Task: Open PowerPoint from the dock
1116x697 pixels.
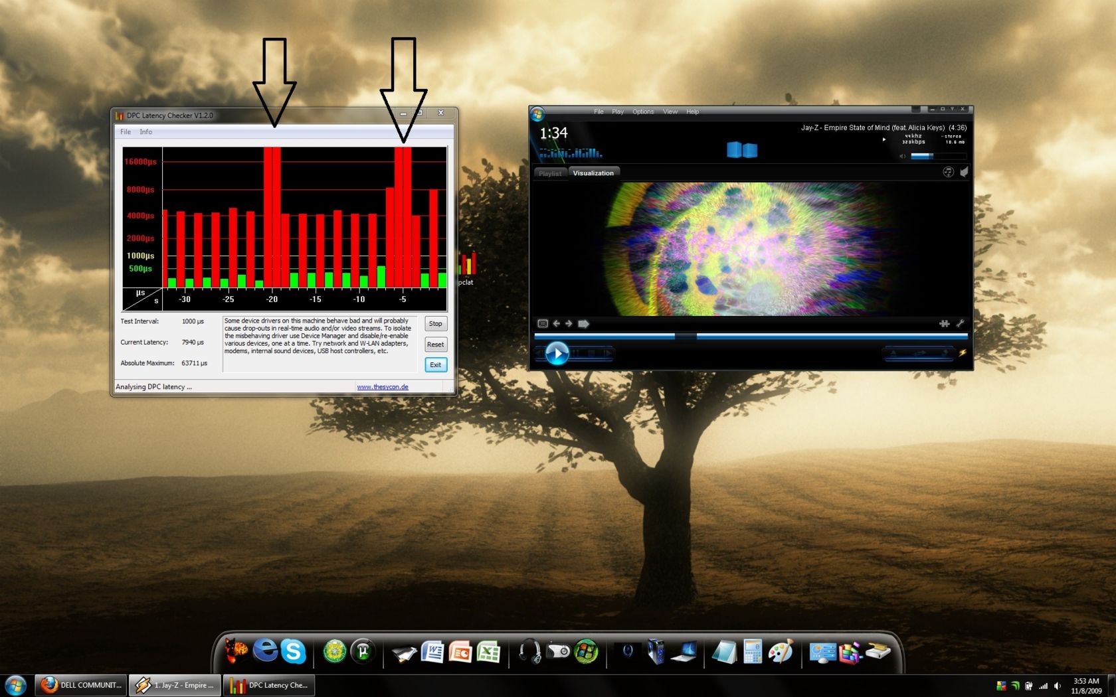Action: pos(460,652)
